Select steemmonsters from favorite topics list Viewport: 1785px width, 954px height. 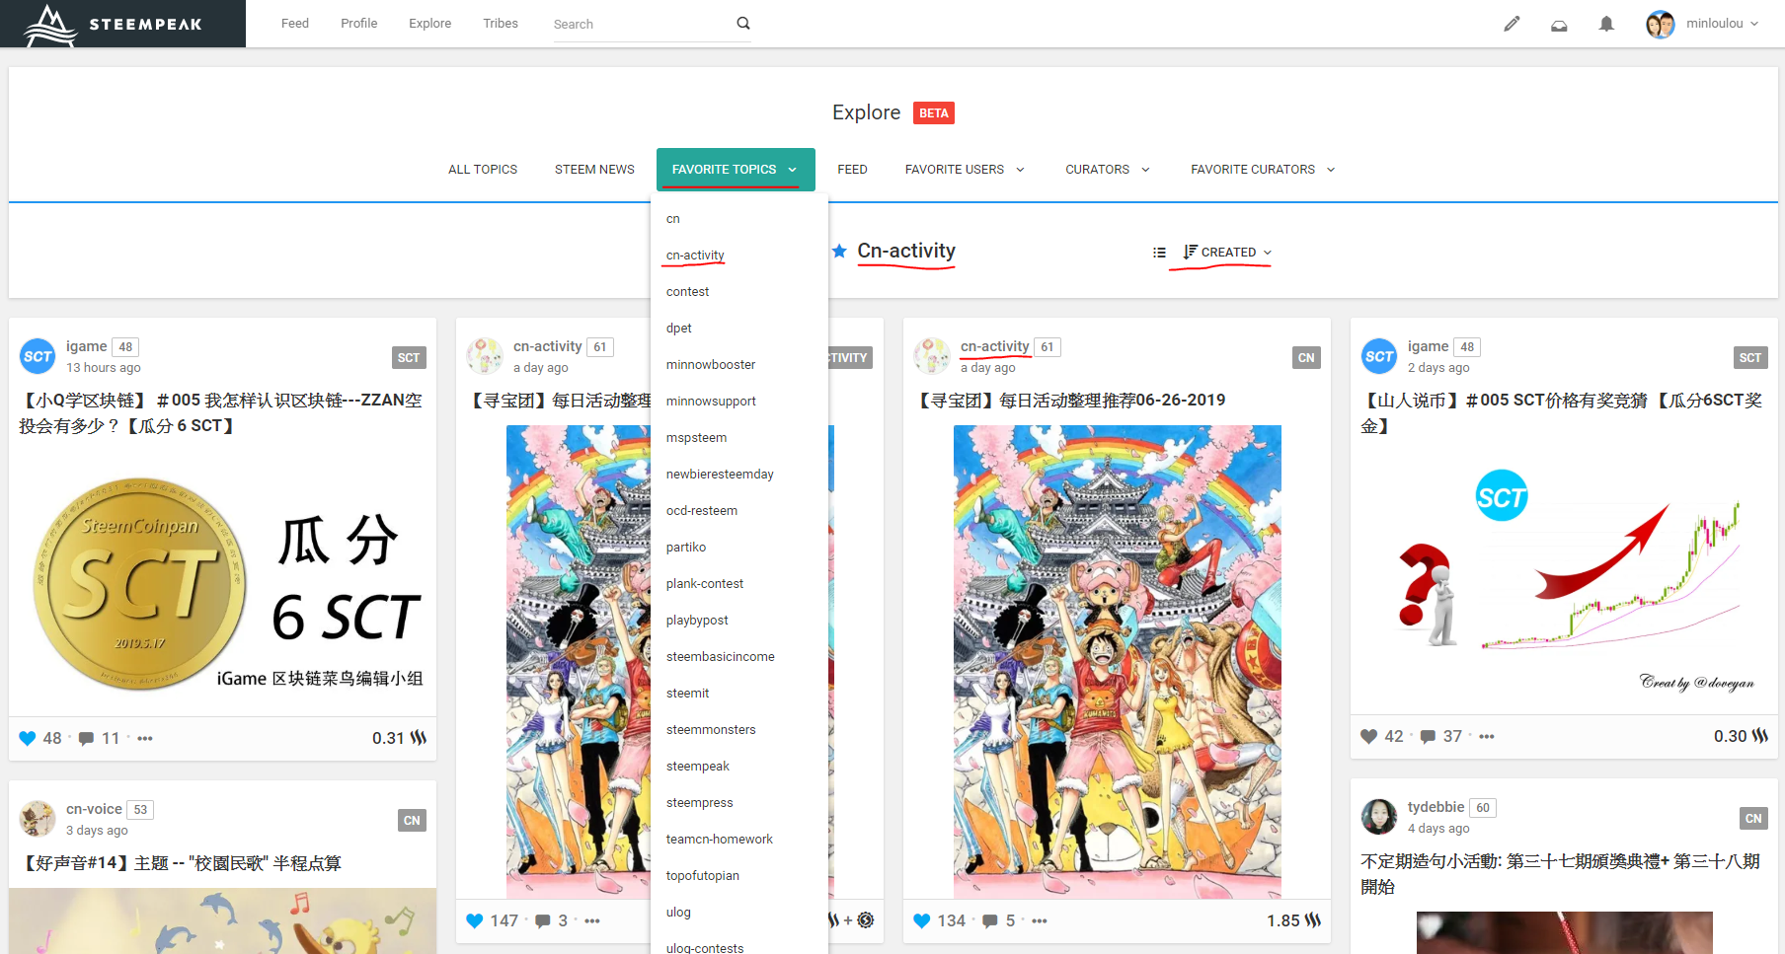[711, 730]
